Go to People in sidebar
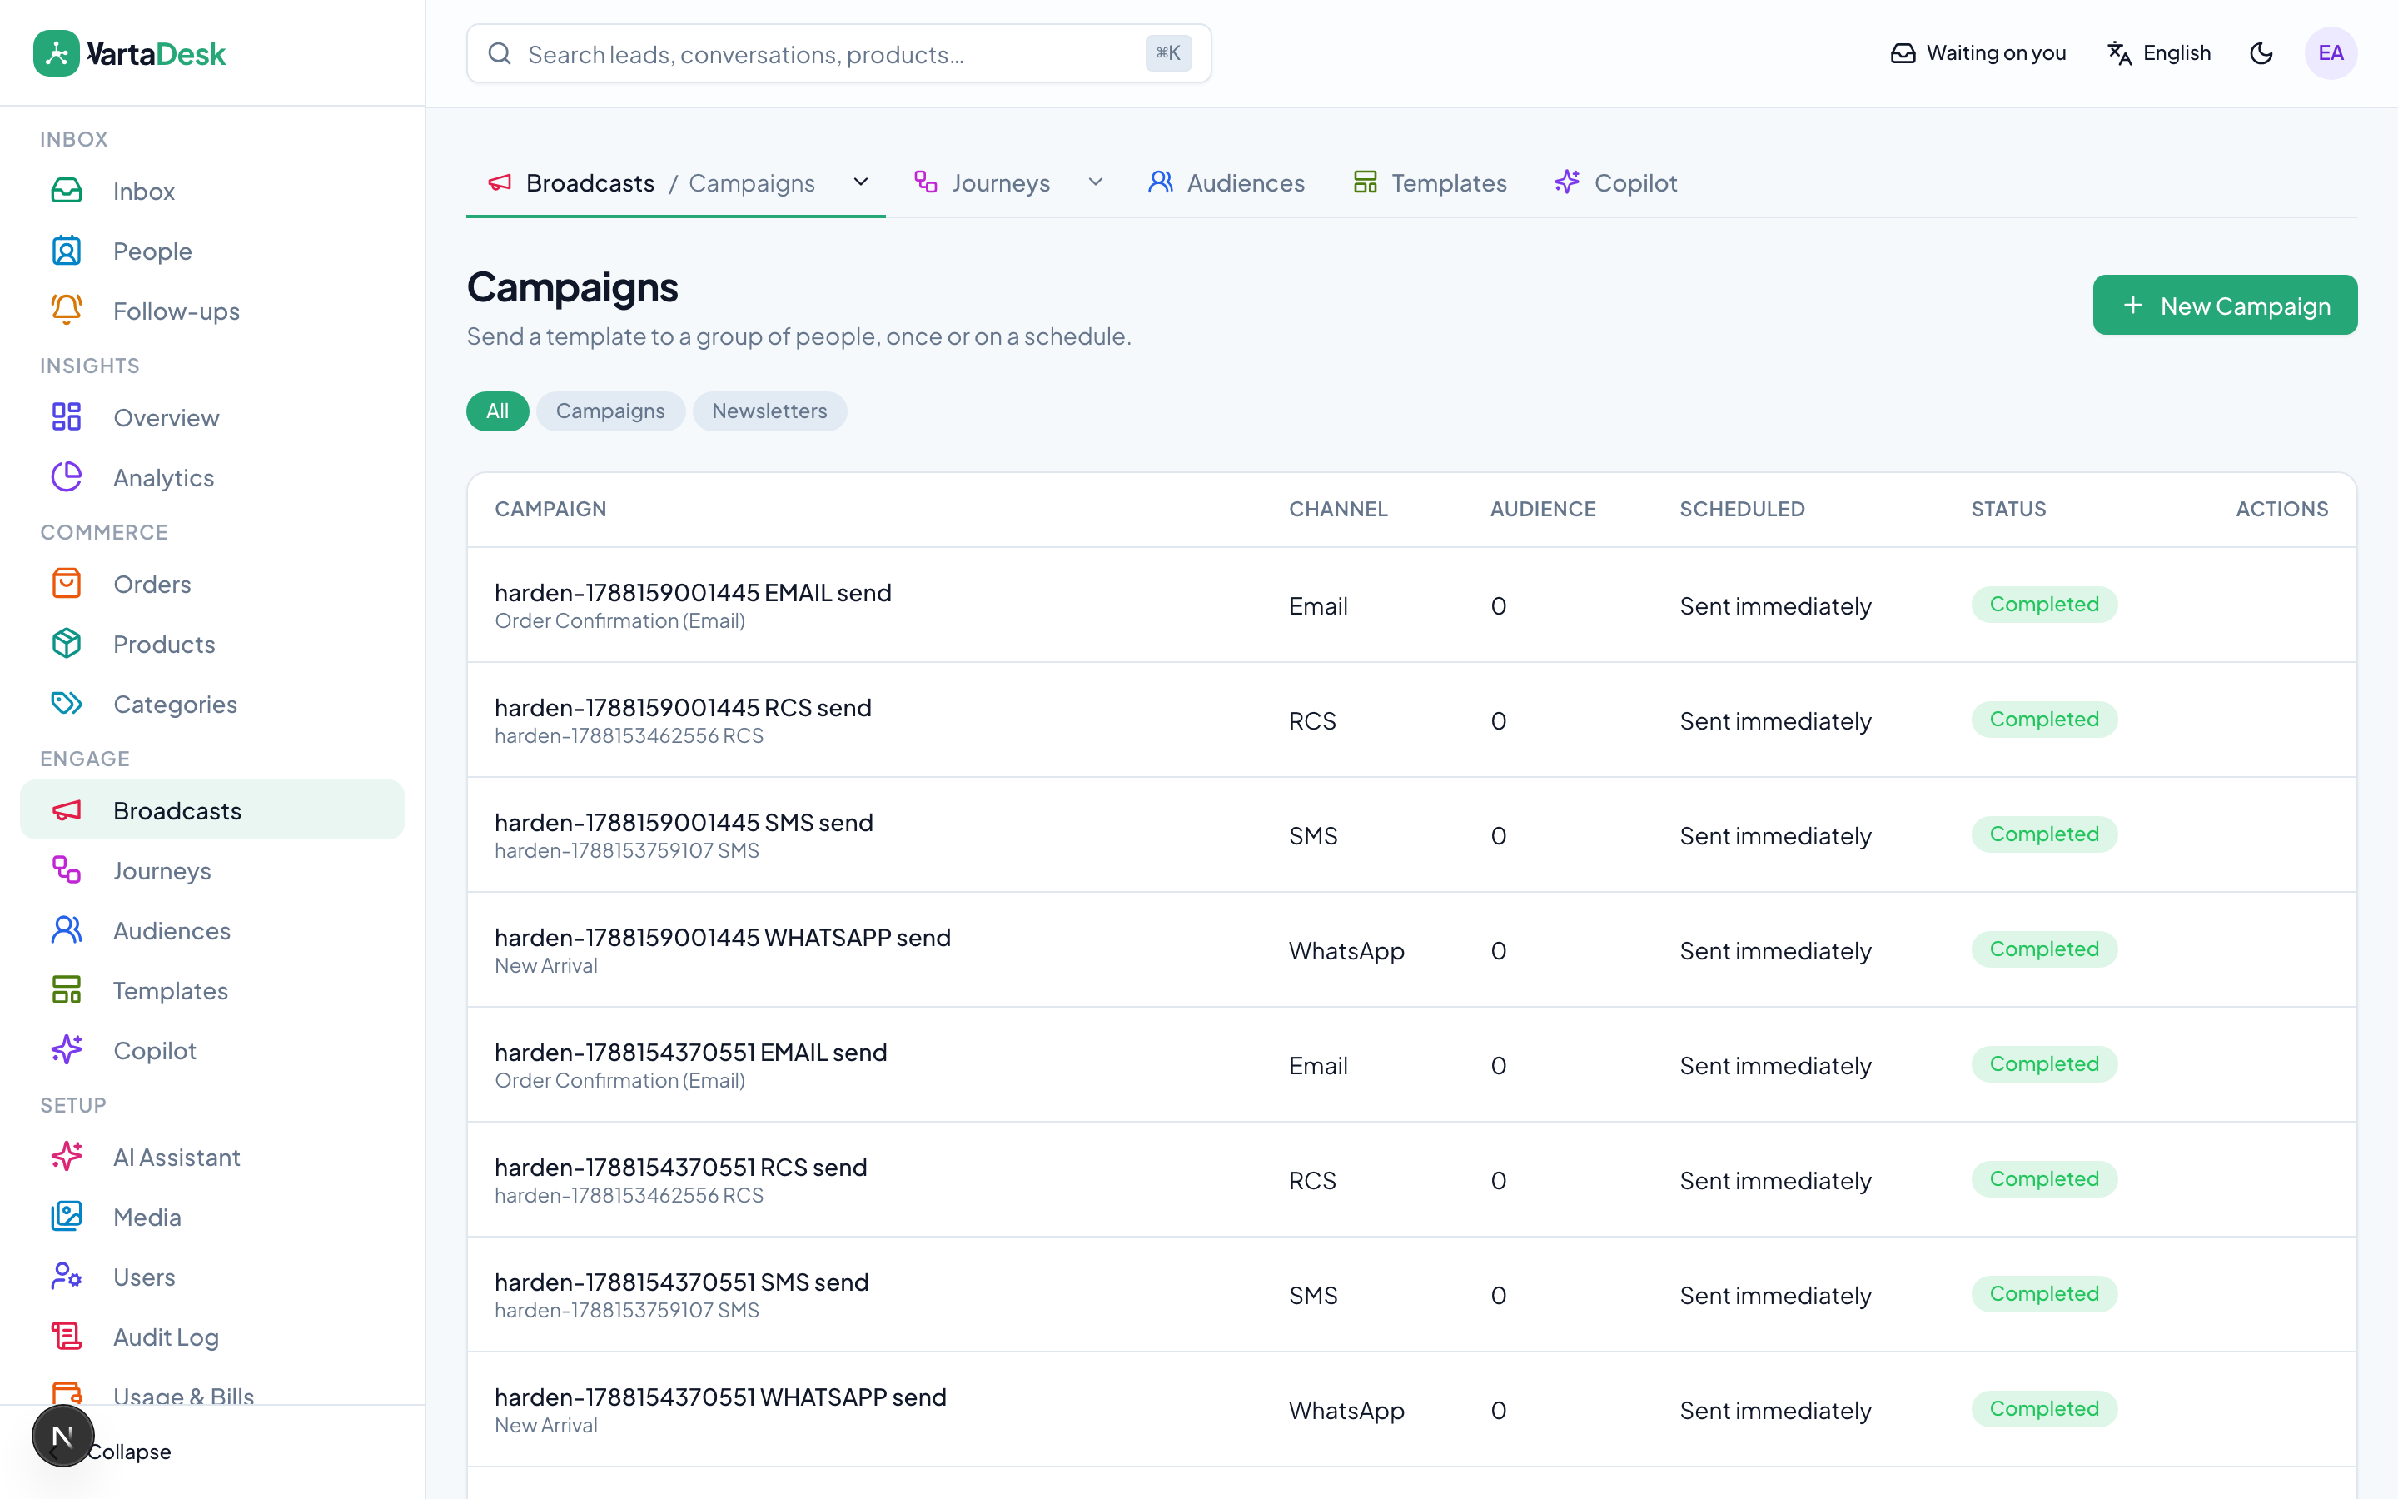The height and width of the screenshot is (1499, 2398). [212, 251]
